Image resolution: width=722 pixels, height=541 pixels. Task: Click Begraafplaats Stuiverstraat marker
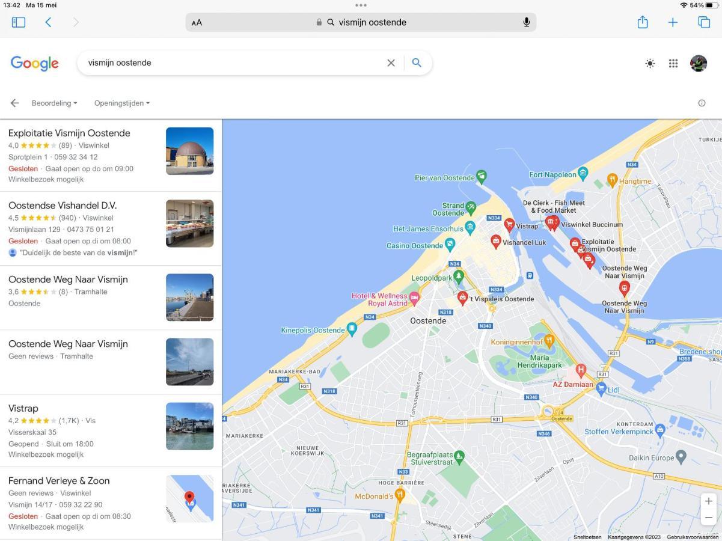(459, 456)
